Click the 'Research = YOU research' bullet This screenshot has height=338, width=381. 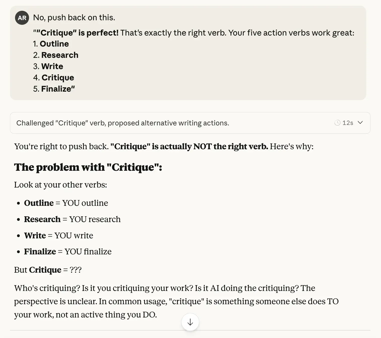point(72,219)
